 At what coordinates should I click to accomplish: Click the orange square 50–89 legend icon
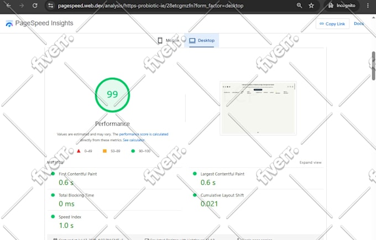(105, 151)
